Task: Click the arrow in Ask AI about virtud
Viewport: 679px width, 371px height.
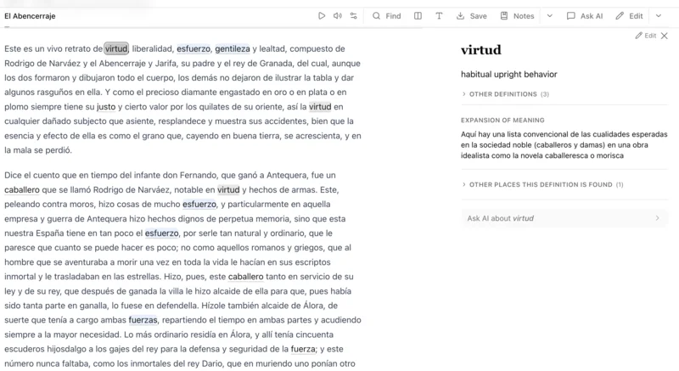Action: tap(657, 218)
